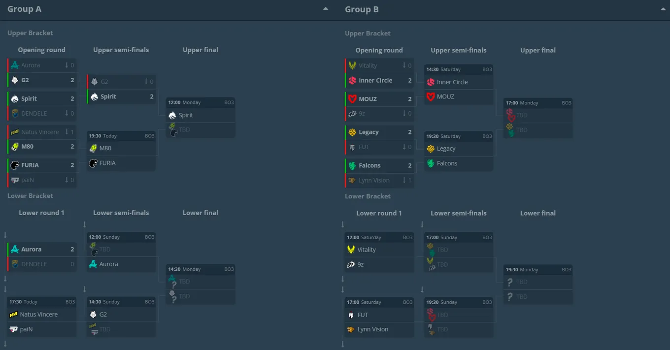Click Aurora name in Lower round 1 result
The height and width of the screenshot is (350, 670).
tap(31, 249)
